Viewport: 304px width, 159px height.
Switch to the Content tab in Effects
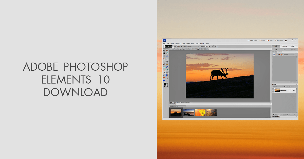(280, 52)
